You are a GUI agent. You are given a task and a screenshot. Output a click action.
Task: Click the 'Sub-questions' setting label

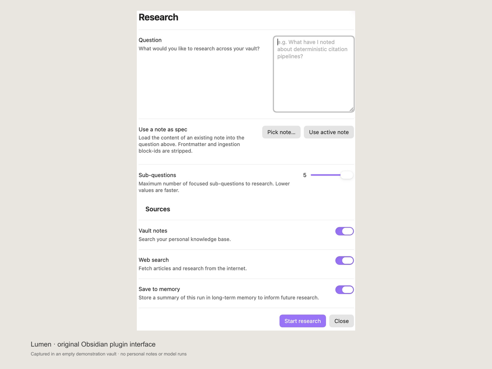pos(157,175)
